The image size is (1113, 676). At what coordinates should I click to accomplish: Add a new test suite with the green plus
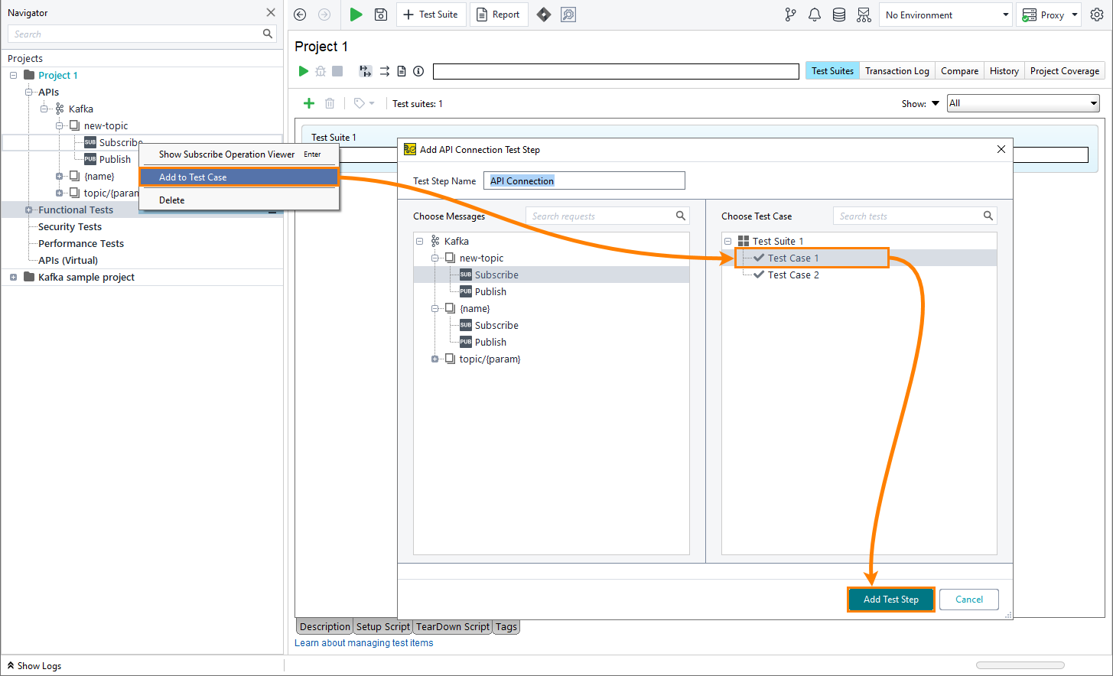tap(309, 102)
